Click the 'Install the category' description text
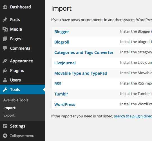Viewport: 152px width, 141px height. [136, 52]
